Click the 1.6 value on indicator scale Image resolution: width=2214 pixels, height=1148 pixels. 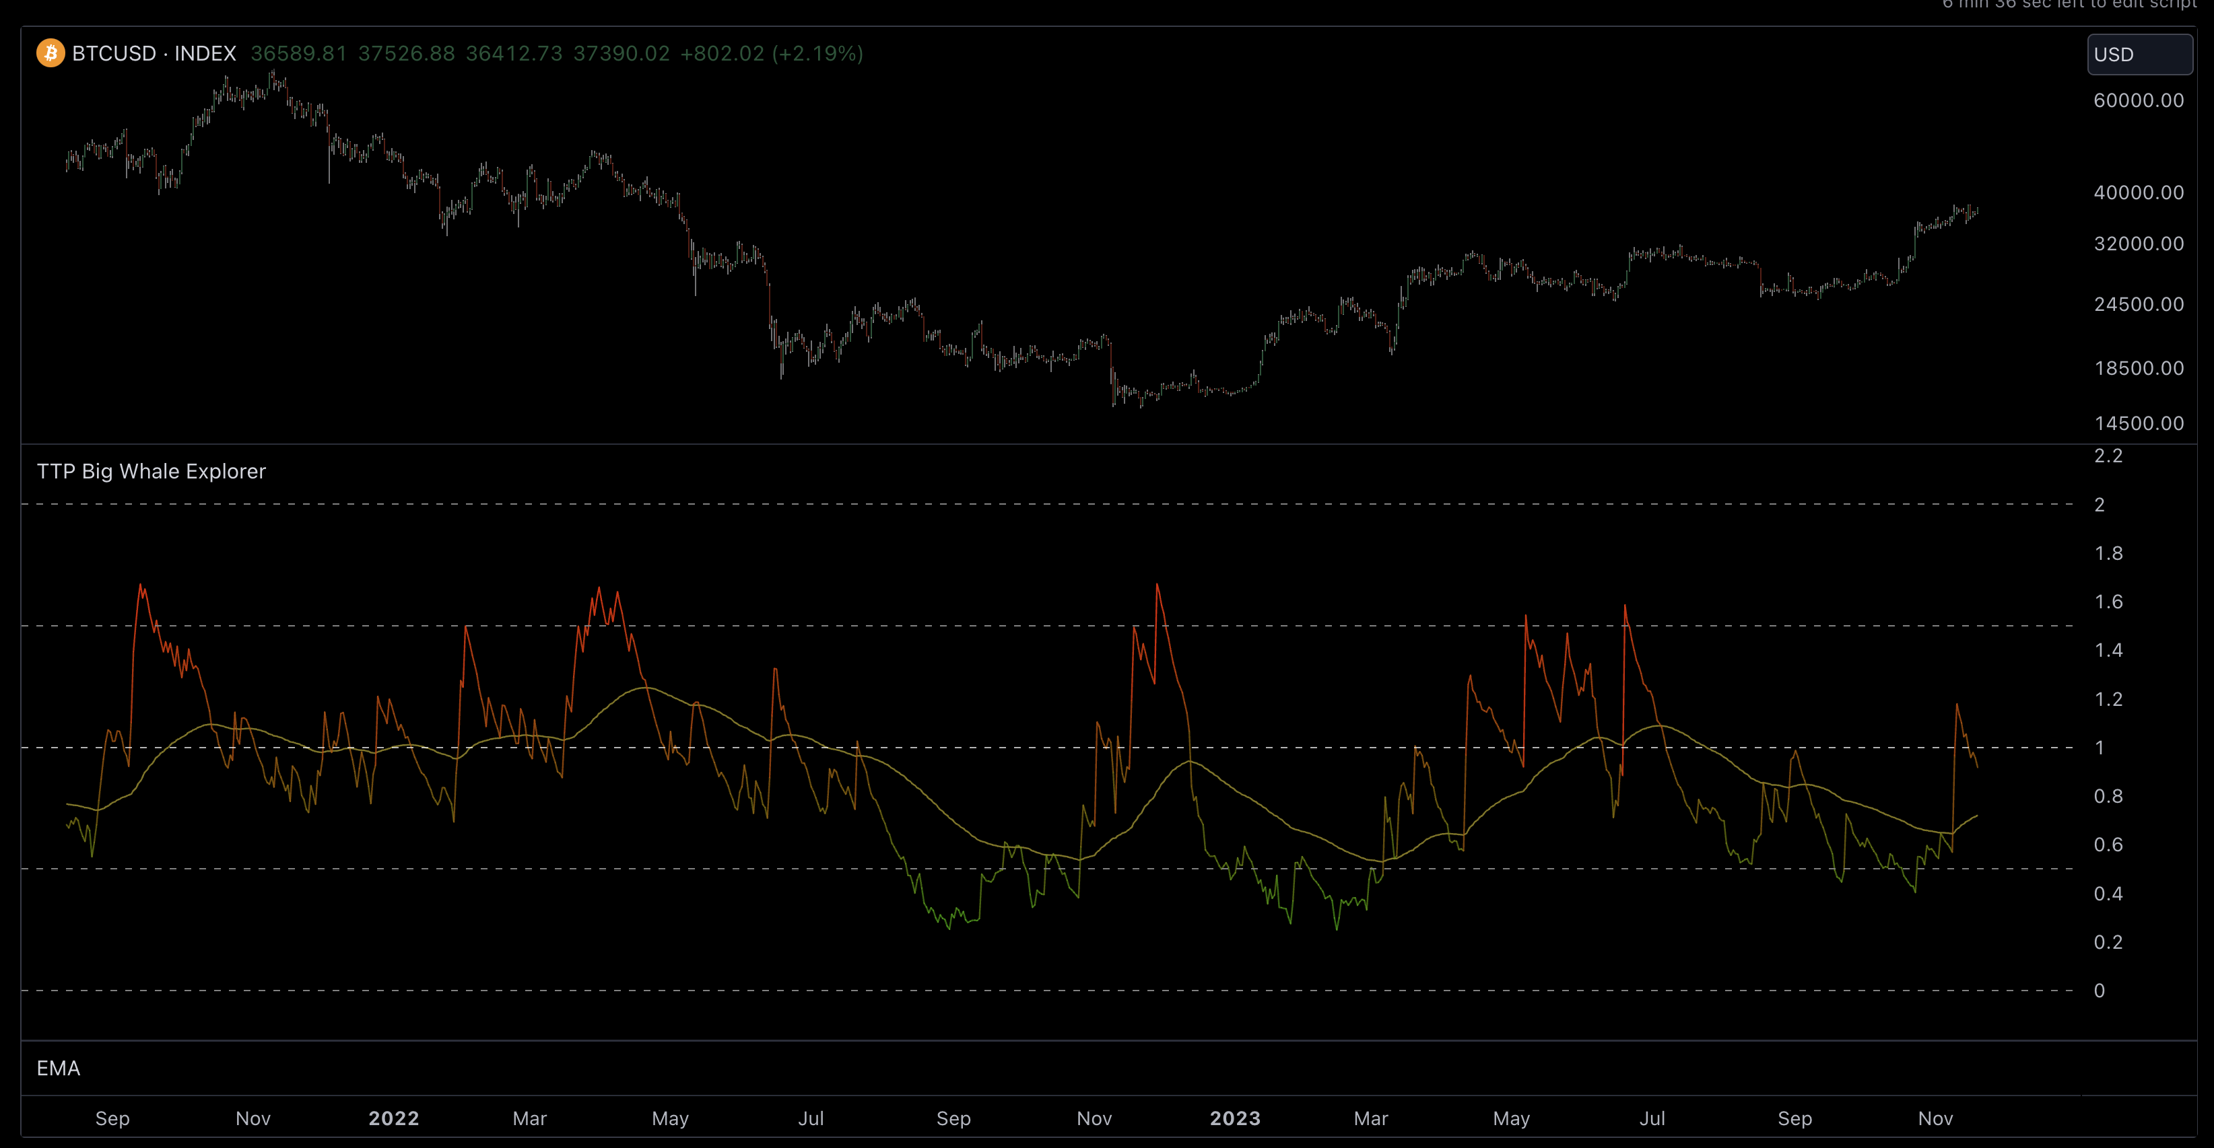point(2108,602)
